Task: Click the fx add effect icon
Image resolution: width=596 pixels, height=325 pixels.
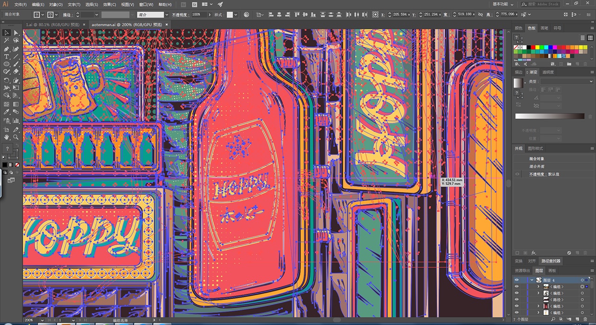Action: click(x=534, y=253)
